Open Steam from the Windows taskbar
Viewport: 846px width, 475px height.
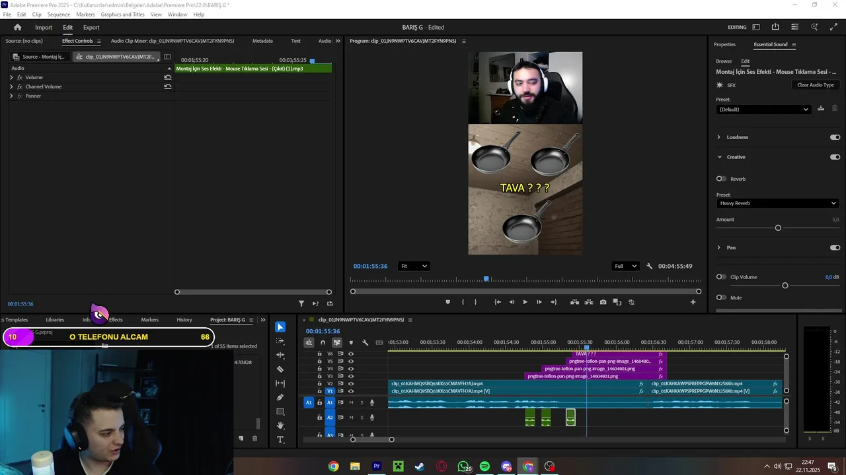[420, 466]
